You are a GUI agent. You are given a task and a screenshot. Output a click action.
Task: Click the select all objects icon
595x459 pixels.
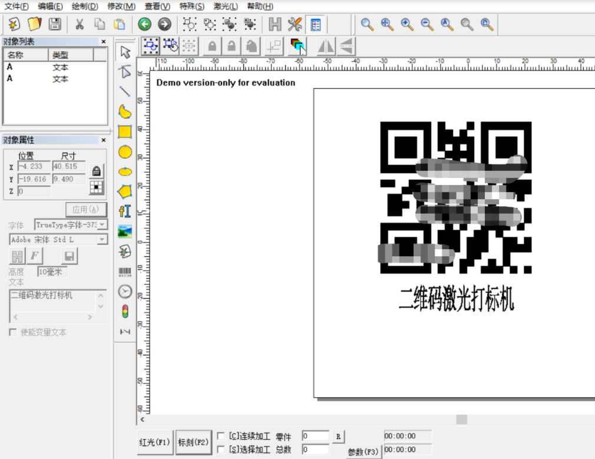(x=151, y=47)
